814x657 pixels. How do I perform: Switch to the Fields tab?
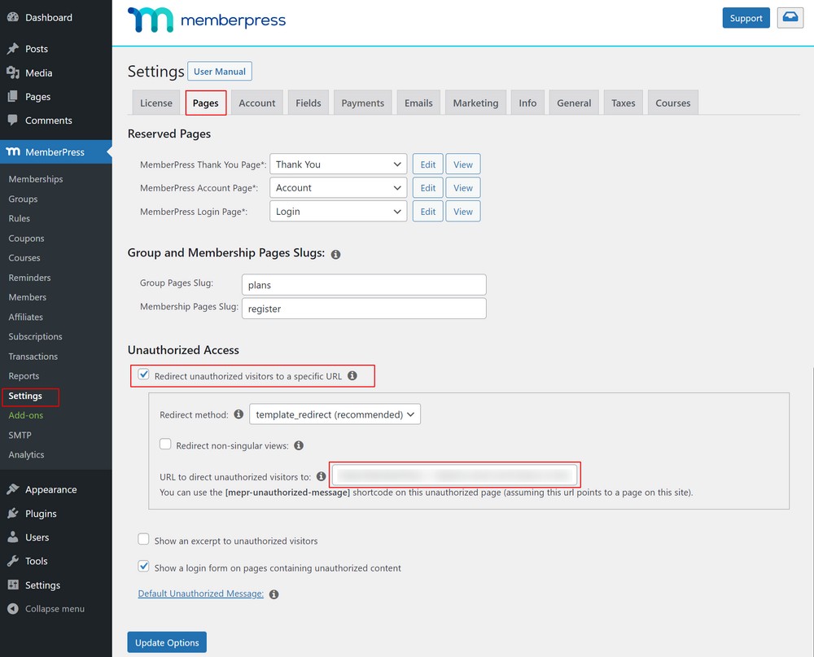pos(309,103)
